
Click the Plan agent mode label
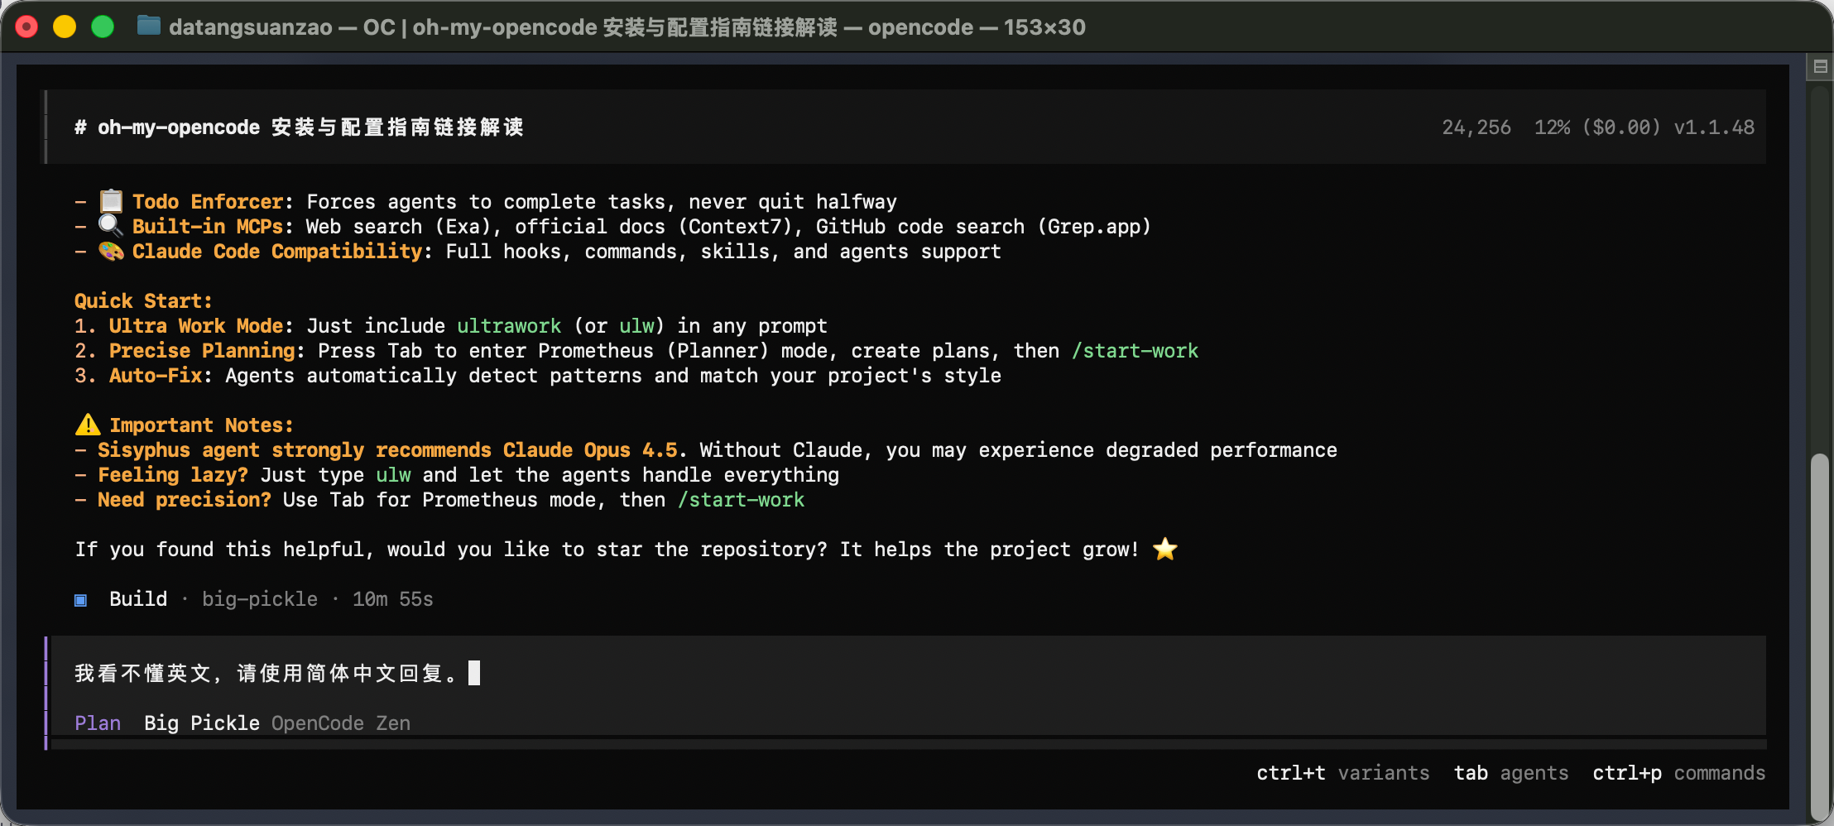[98, 723]
